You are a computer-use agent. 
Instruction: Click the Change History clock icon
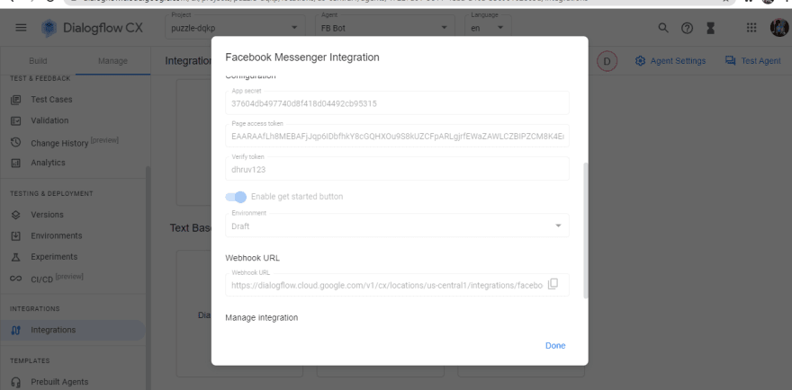tap(15, 142)
